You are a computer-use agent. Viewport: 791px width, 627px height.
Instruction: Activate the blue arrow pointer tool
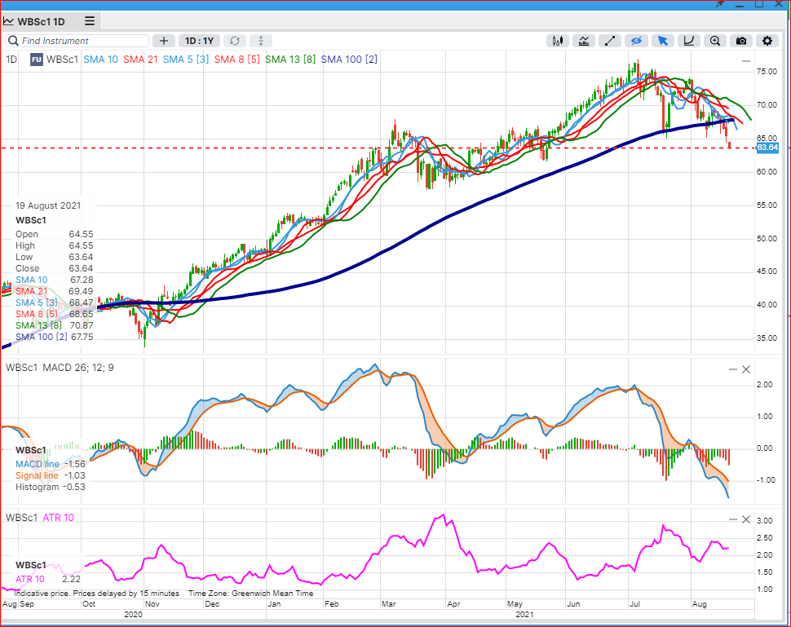[662, 41]
